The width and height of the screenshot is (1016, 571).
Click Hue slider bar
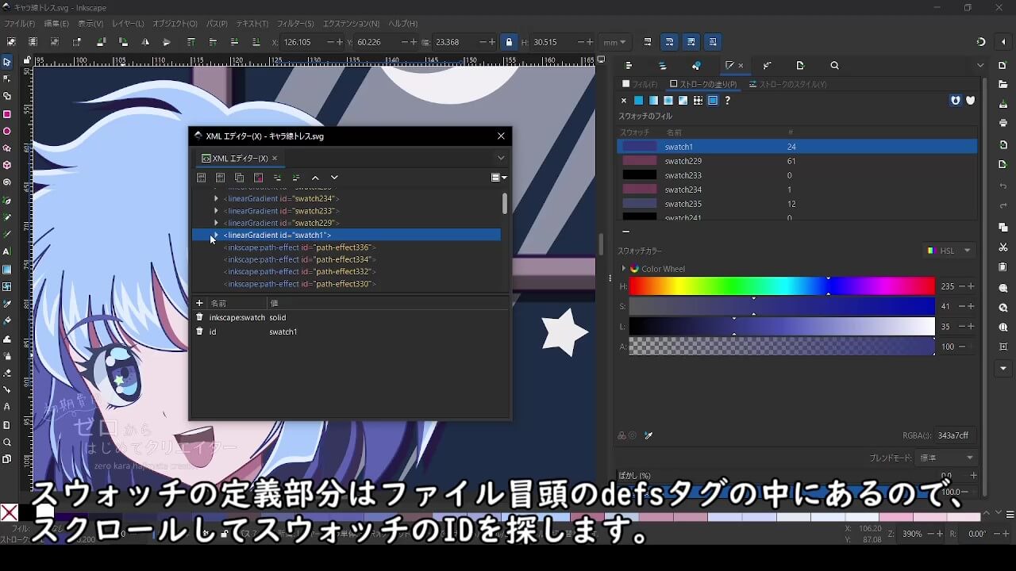pos(782,286)
